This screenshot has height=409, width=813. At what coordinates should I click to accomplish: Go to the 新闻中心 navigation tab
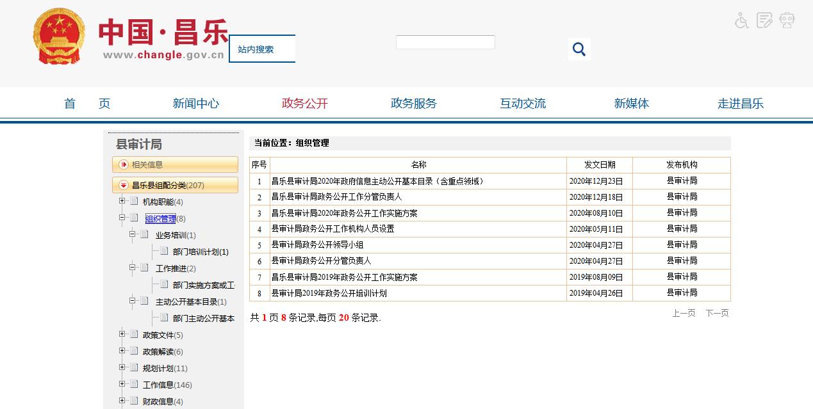click(x=195, y=104)
